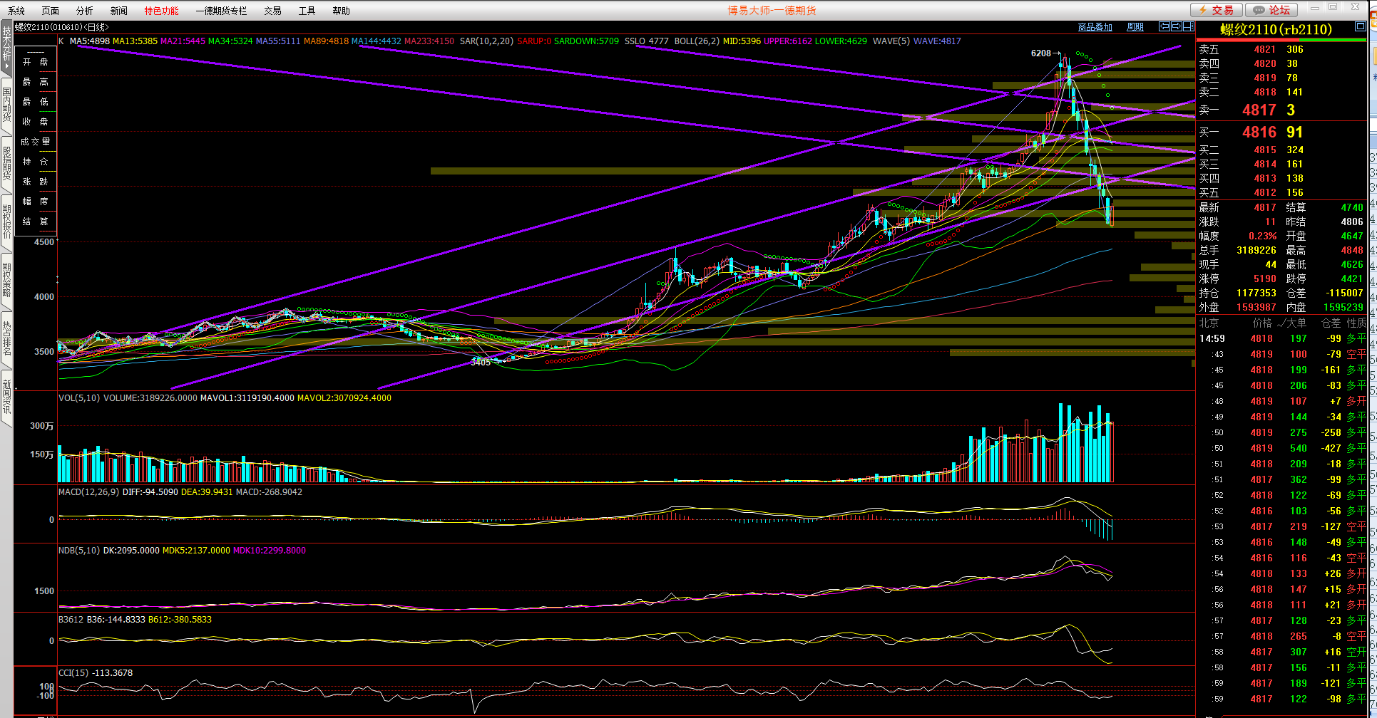The width and height of the screenshot is (1377, 718).
Task: Click the 商品叠加 link
Action: 1095,27
